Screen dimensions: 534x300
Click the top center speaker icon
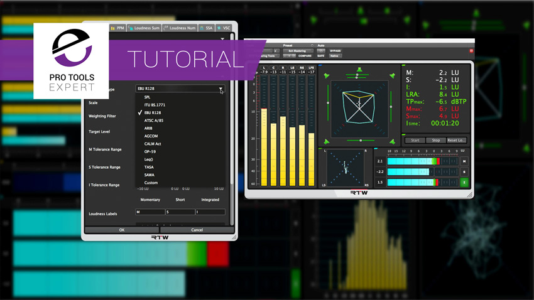[359, 70]
